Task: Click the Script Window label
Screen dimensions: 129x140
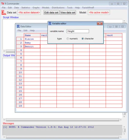Action: click(x=11, y=17)
